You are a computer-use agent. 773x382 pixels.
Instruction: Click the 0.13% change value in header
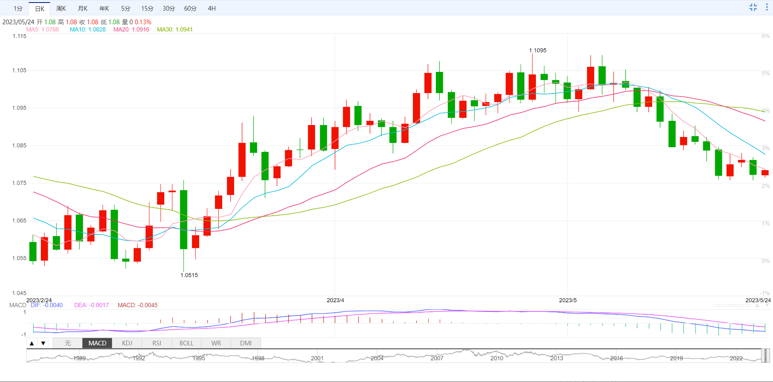[143, 22]
